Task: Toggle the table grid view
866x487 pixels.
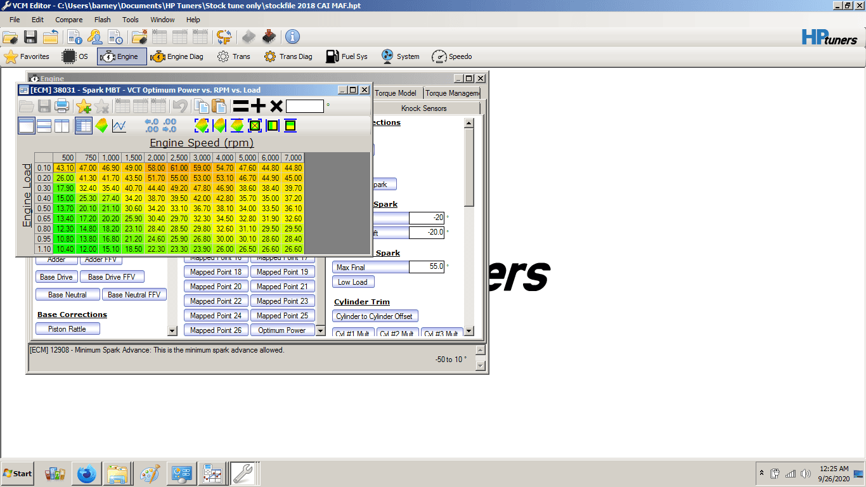Action: pyautogui.click(x=84, y=126)
